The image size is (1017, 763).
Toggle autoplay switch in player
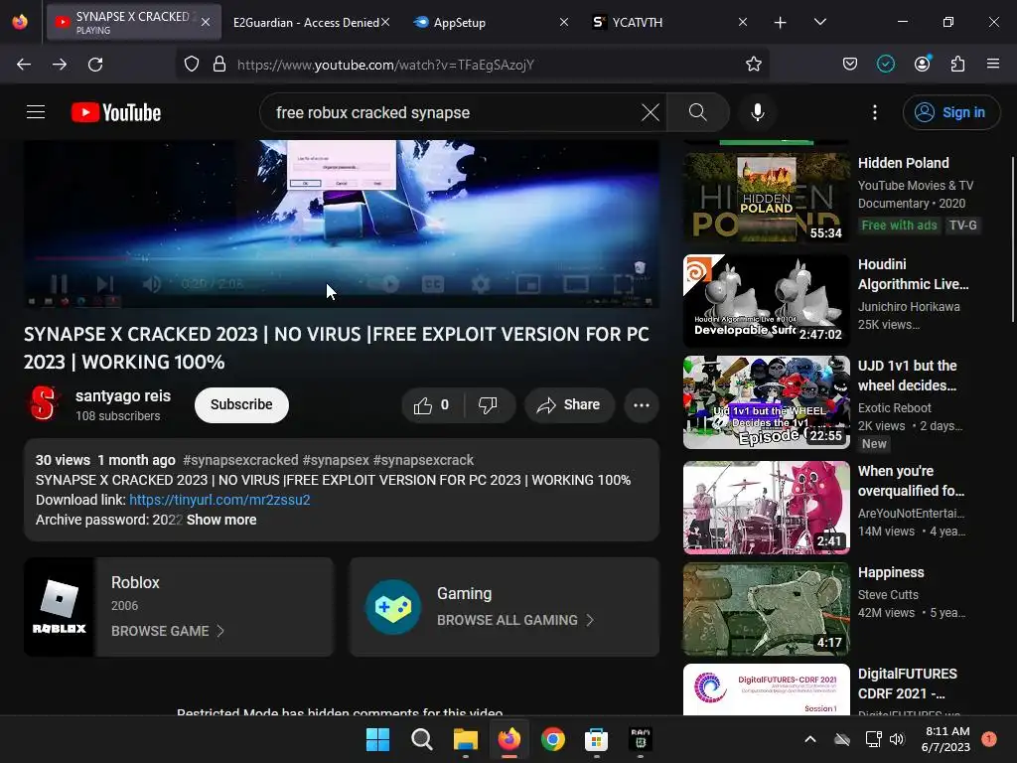point(383,283)
